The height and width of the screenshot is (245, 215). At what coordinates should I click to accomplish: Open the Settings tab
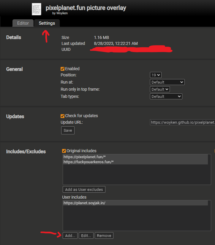(47, 23)
